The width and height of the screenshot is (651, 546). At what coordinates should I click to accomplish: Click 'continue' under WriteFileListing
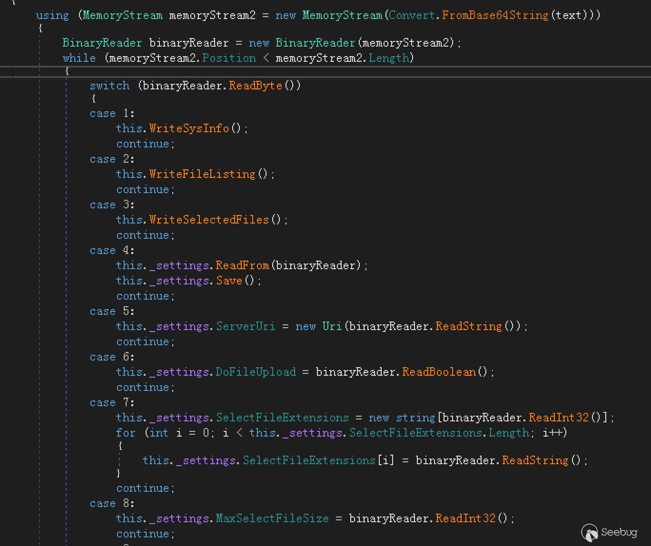143,189
